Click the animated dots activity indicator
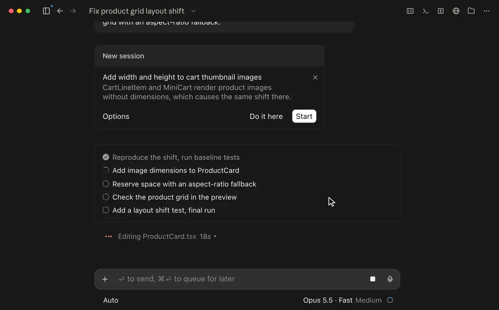The height and width of the screenshot is (310, 499). 109,236
